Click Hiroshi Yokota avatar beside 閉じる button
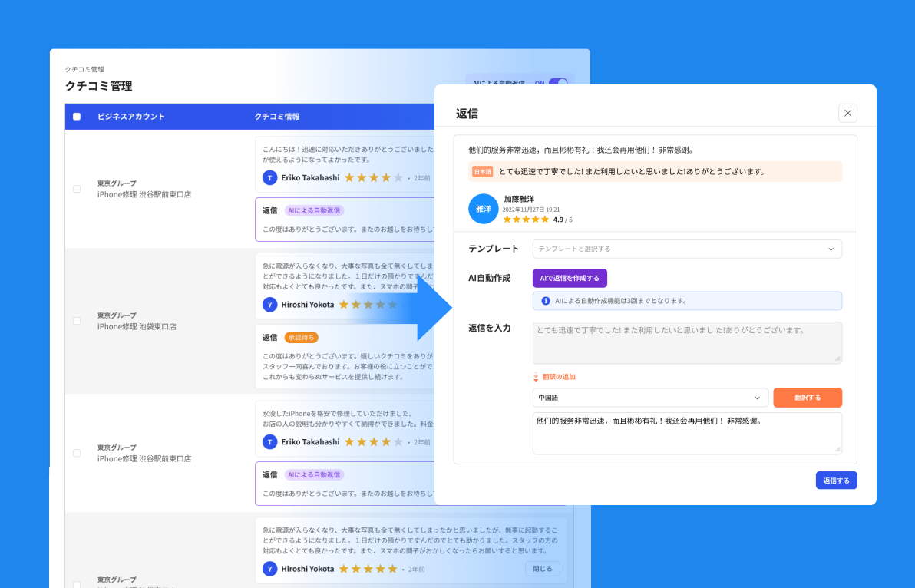 [x=269, y=569]
